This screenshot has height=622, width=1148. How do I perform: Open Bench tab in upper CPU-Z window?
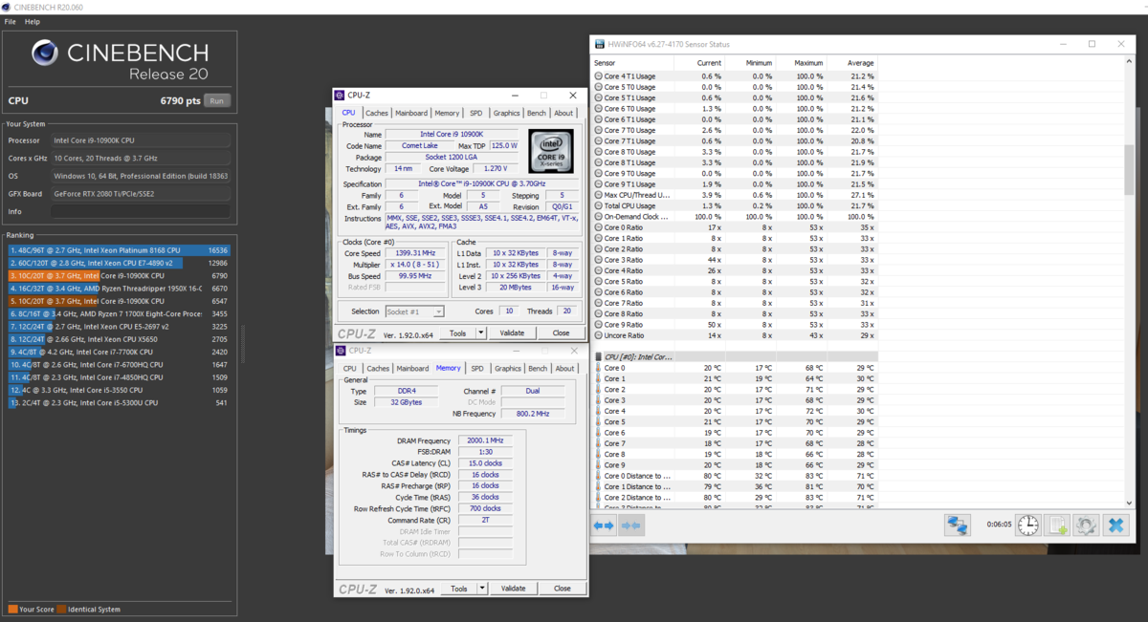pos(537,113)
